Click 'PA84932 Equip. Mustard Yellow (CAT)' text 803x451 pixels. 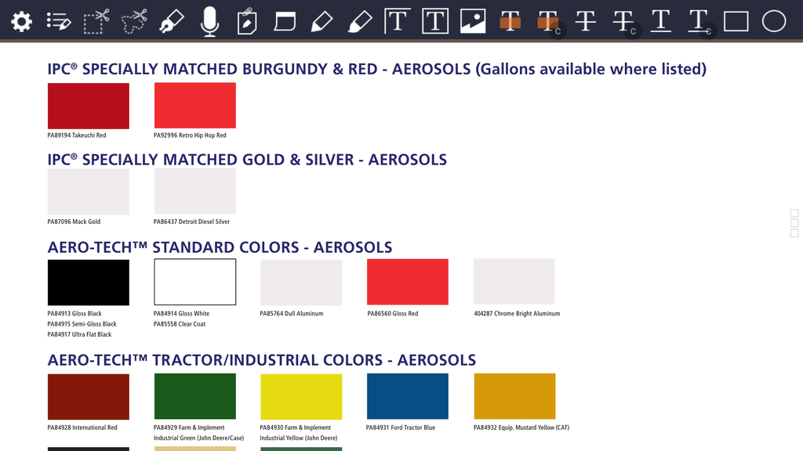tap(521, 428)
